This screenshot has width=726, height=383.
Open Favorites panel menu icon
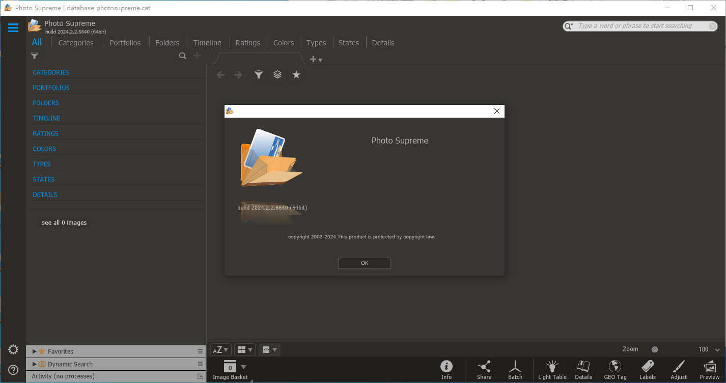click(201, 351)
